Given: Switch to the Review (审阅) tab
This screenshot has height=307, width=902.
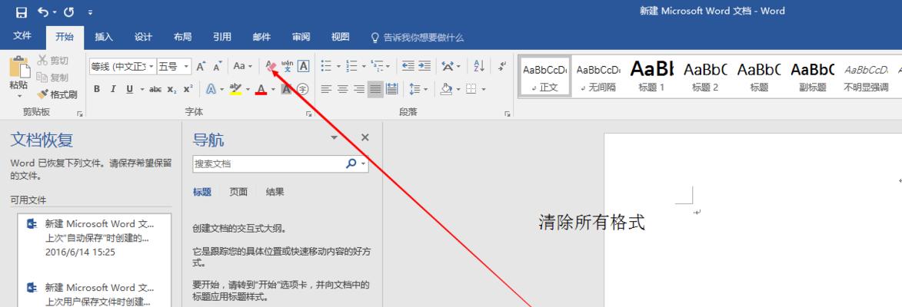Looking at the screenshot, I should tap(301, 37).
